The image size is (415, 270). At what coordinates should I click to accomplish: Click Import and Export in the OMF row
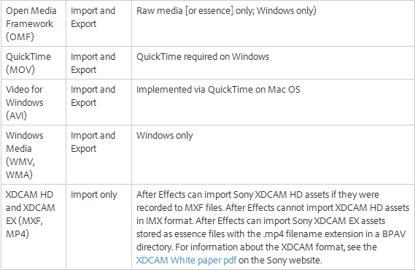click(x=93, y=18)
